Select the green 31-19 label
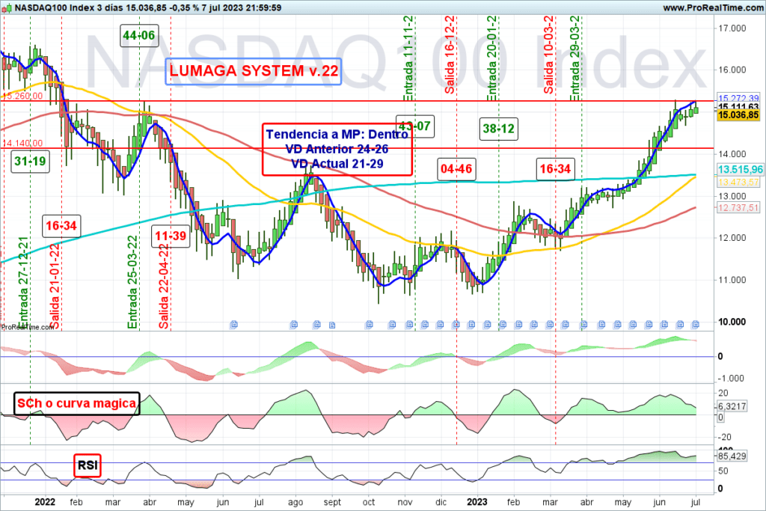The height and width of the screenshot is (511, 766). (30, 161)
